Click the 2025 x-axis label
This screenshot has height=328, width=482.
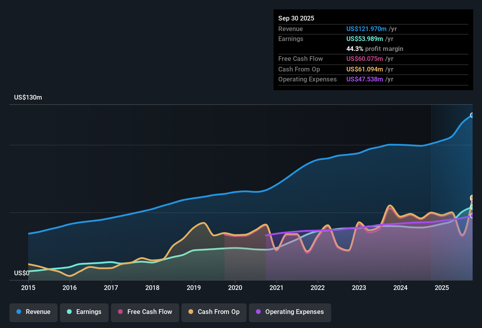(x=442, y=288)
